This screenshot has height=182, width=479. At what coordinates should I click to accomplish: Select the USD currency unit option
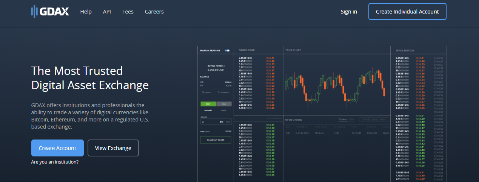[228, 122]
